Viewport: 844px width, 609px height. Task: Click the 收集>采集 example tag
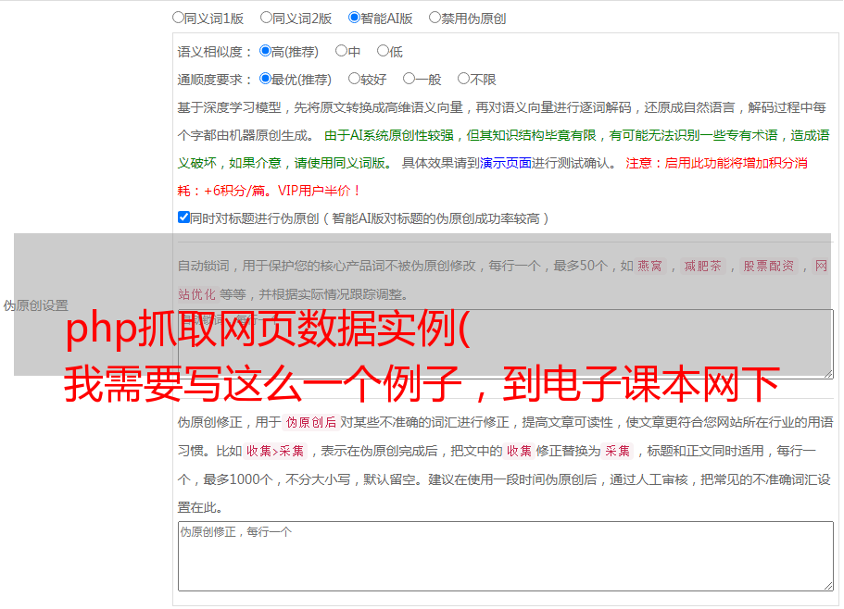pos(275,451)
